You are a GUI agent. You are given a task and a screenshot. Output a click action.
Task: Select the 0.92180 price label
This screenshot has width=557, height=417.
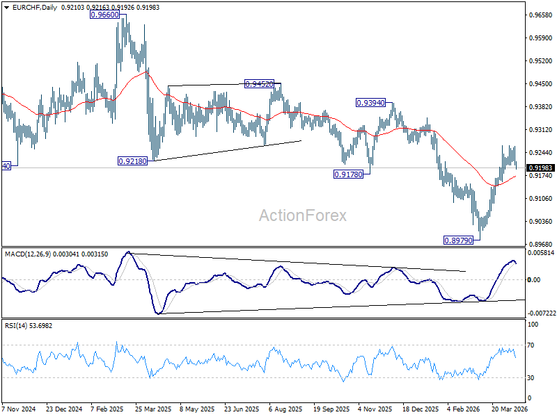tap(132, 161)
